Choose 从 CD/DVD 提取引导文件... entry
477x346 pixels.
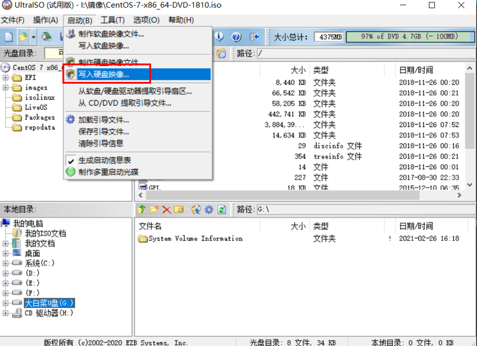138,103
